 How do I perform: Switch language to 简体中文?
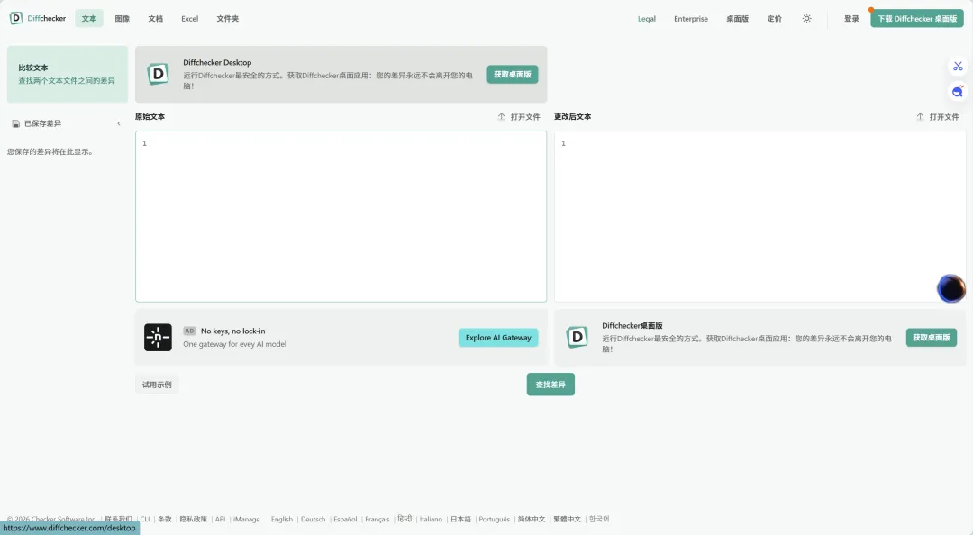pyautogui.click(x=532, y=520)
